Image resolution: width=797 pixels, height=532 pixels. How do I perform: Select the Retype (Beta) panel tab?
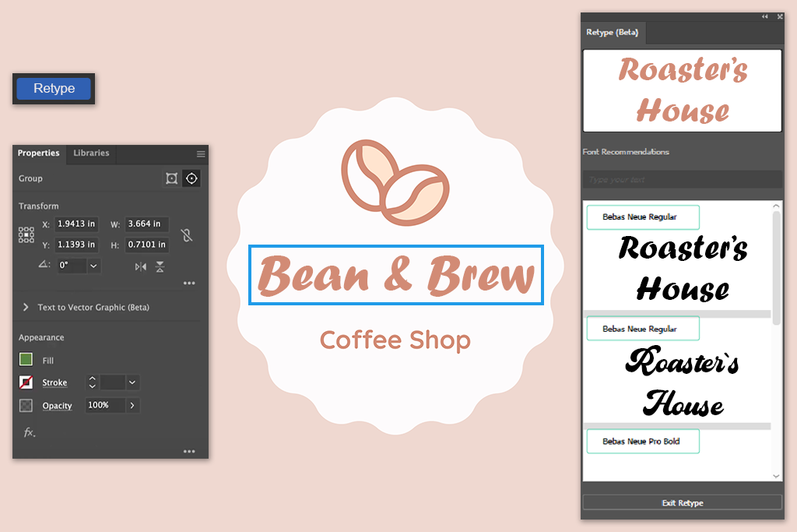tap(613, 33)
